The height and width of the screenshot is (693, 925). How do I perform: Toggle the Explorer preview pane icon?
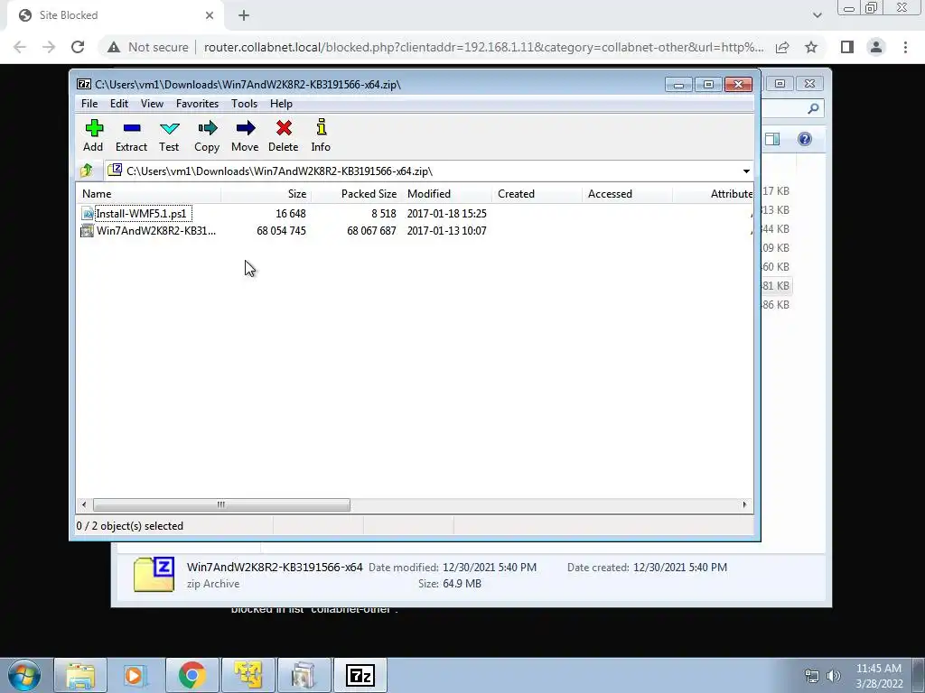coord(772,139)
